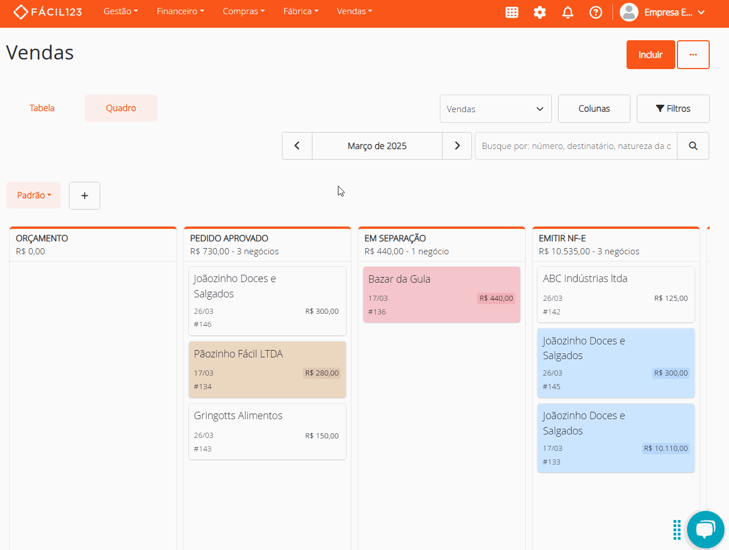Open the help question mark icon
The height and width of the screenshot is (550, 729).
tap(595, 12)
